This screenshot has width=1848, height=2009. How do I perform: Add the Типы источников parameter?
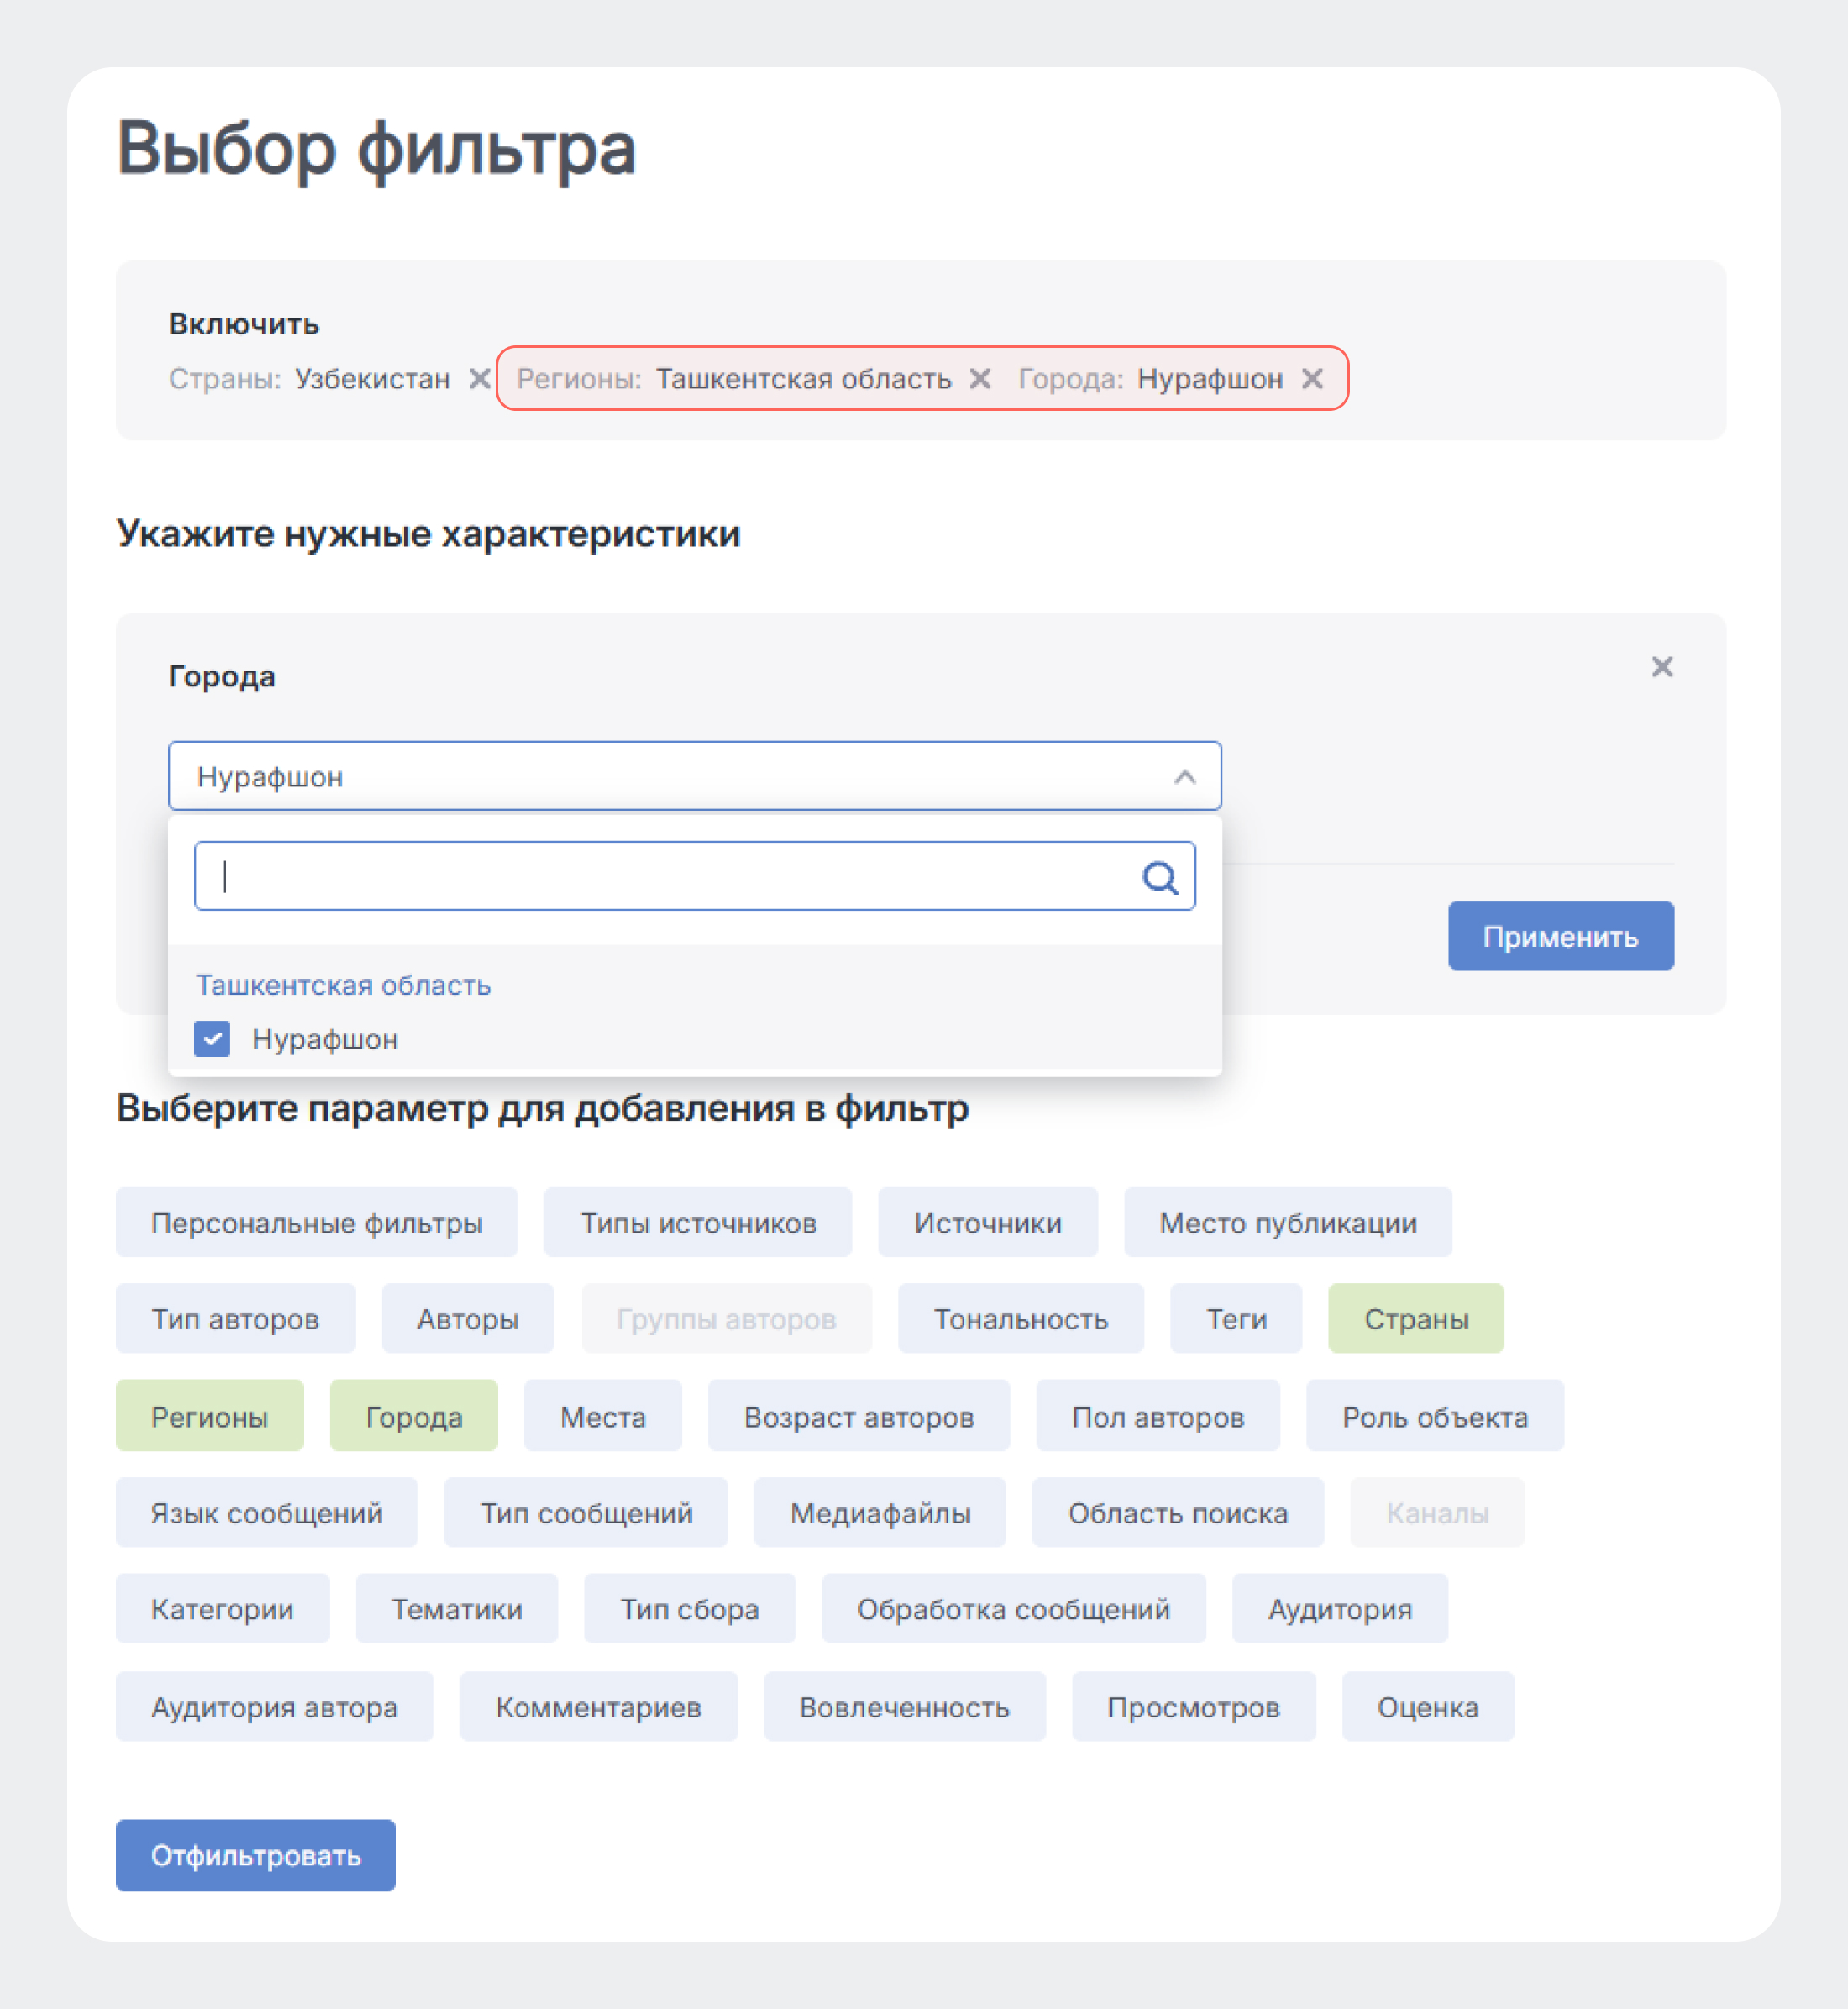tap(698, 1223)
